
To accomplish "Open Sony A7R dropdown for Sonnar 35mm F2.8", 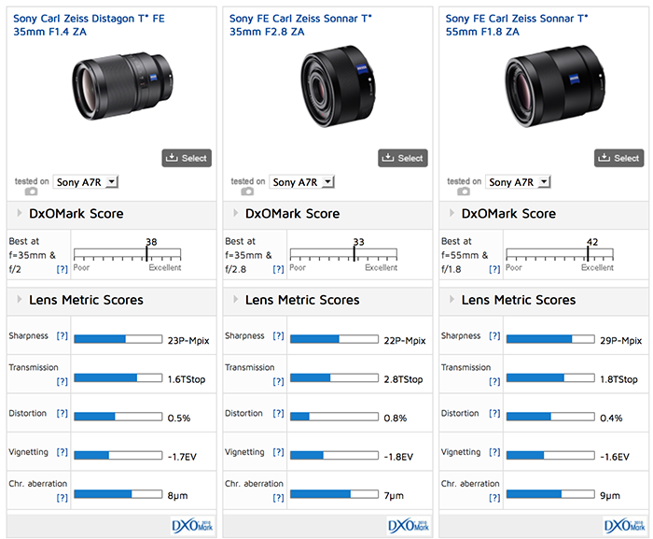I will click(x=302, y=182).
